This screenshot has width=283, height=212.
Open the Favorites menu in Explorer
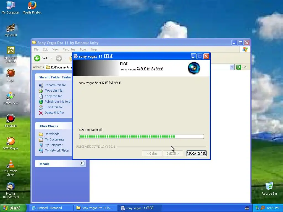[69, 49]
